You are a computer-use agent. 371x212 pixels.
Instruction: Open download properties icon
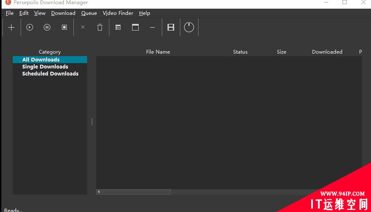(x=118, y=27)
